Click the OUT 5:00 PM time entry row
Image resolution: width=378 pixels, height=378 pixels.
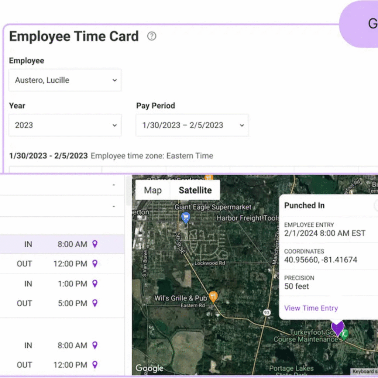tap(55, 303)
